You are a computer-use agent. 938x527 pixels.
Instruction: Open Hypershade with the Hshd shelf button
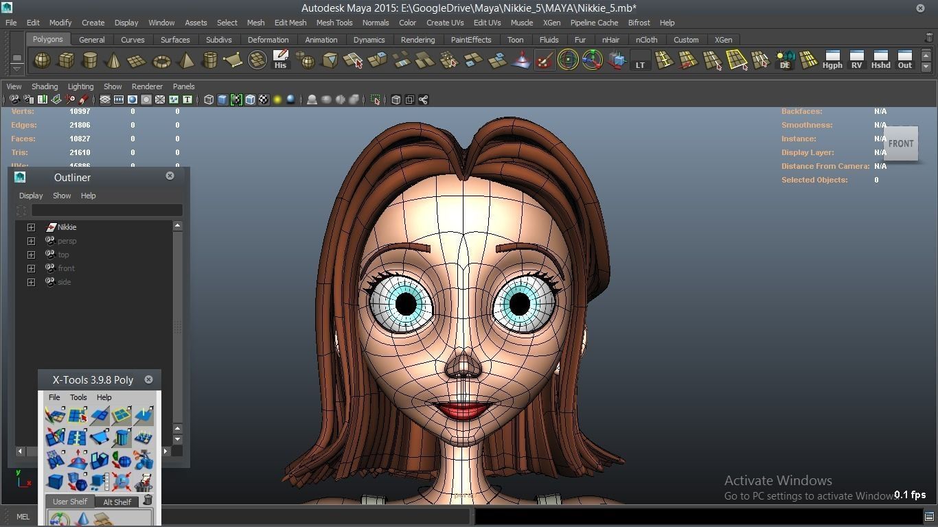(x=880, y=60)
